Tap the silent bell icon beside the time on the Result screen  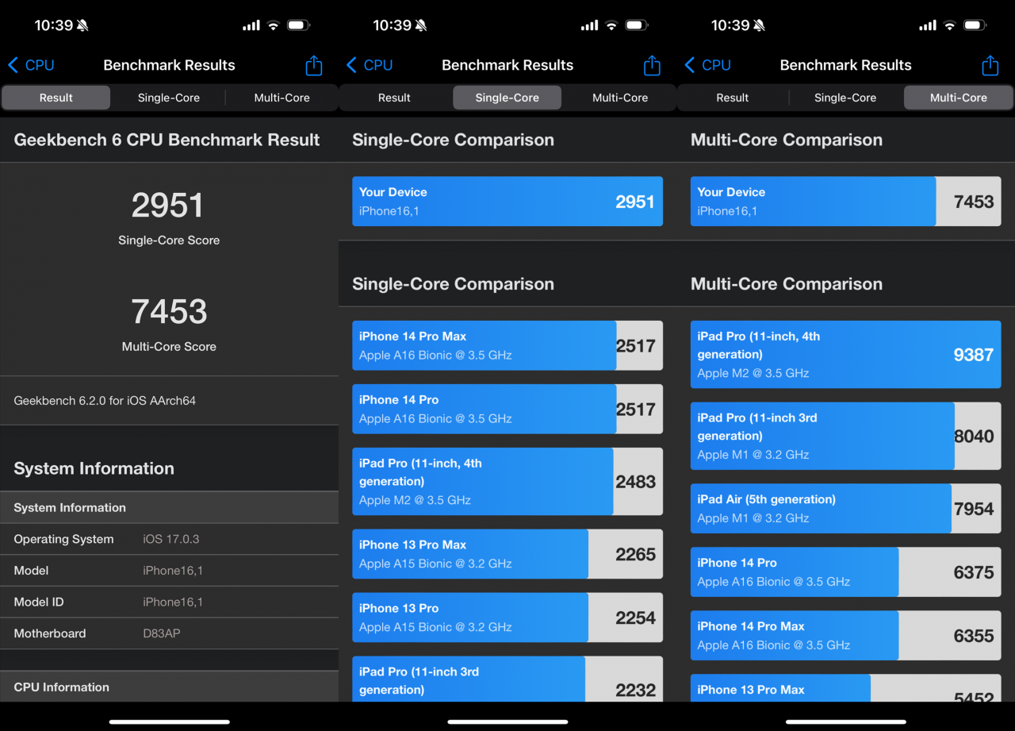point(83,25)
